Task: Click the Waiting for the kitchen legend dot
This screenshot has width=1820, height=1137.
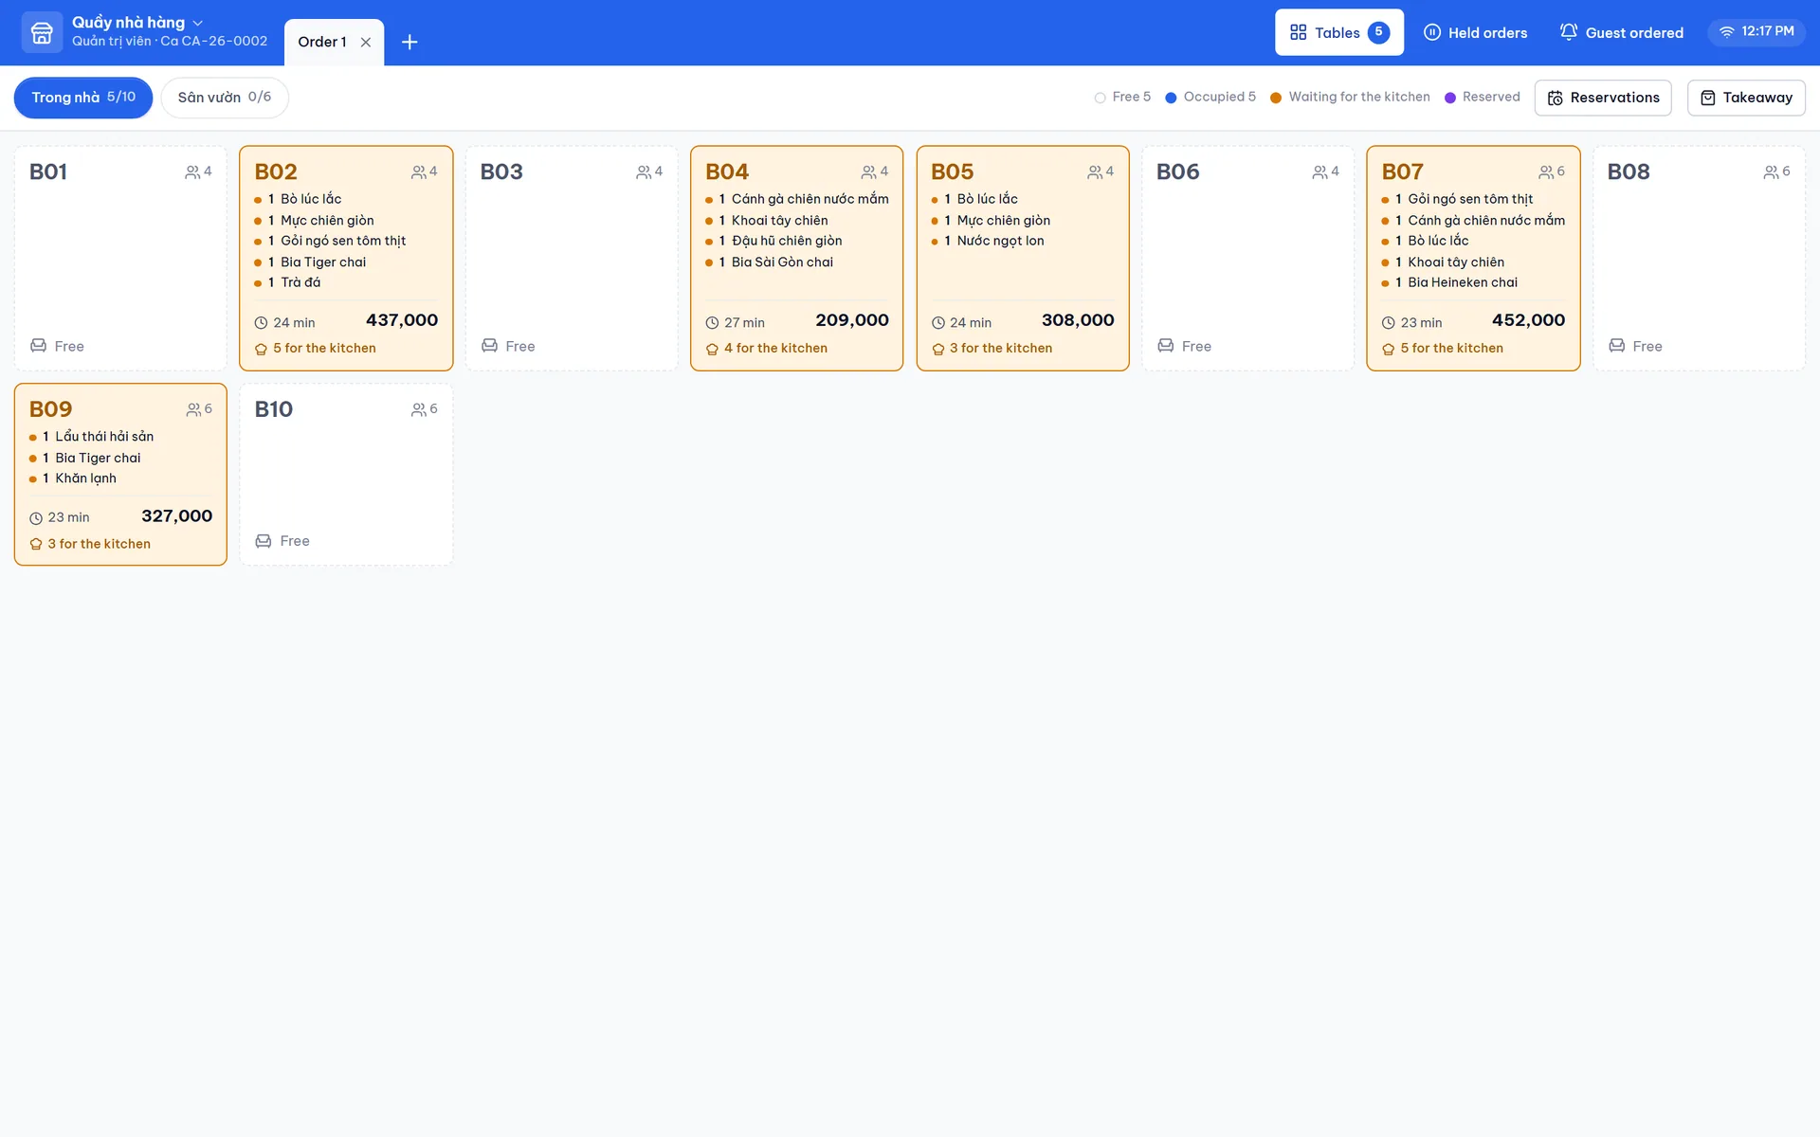Action: pos(1276,98)
